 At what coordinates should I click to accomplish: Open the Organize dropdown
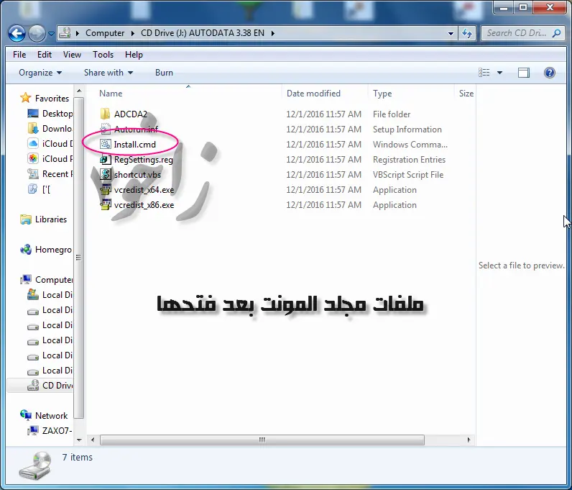coord(40,73)
